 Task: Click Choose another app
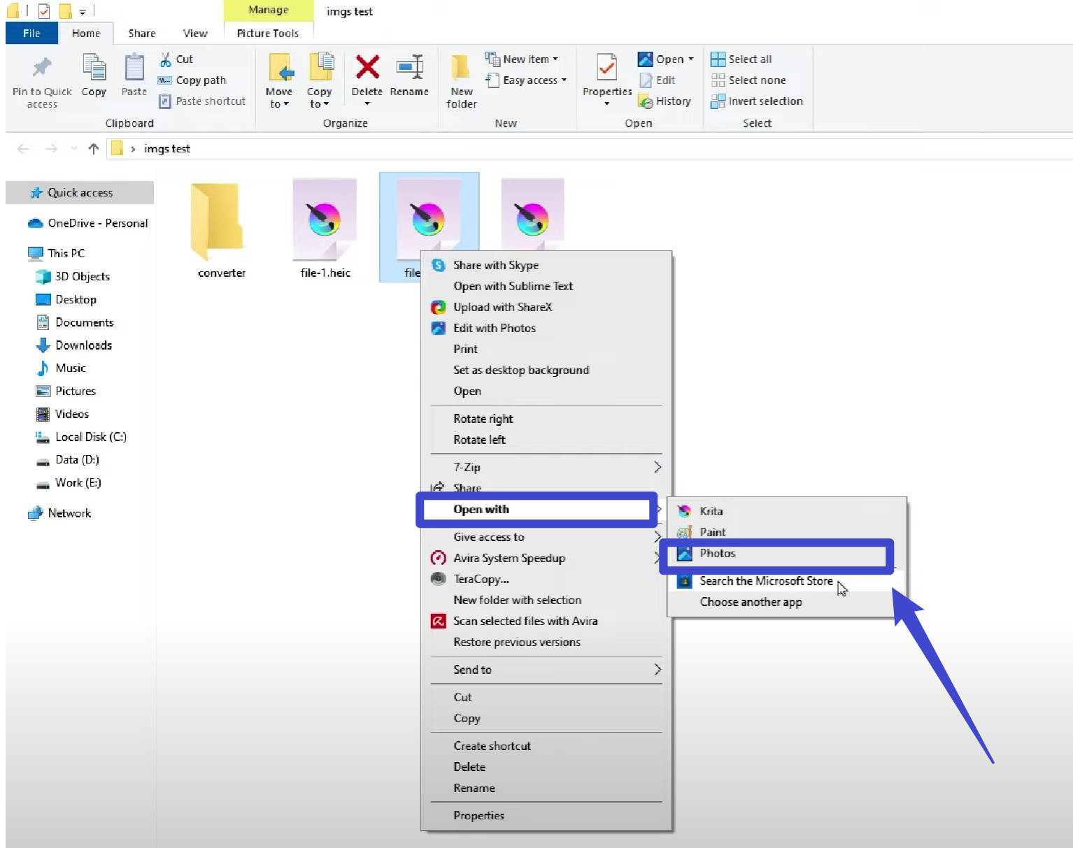[787, 602]
